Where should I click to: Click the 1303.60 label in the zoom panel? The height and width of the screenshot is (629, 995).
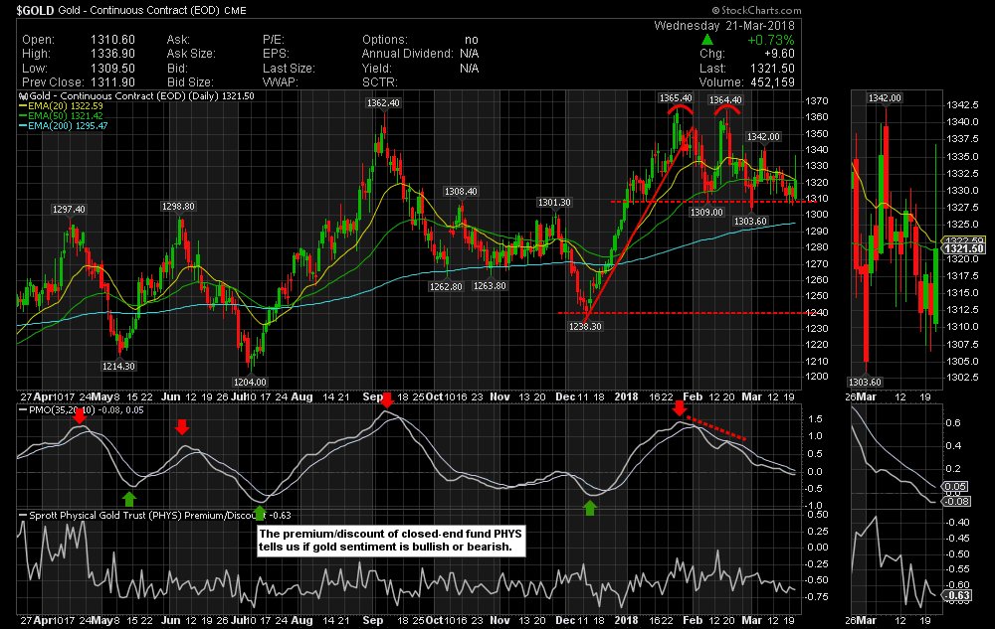point(865,382)
